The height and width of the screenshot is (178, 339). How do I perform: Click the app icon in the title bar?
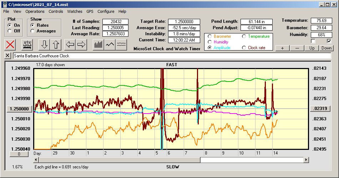click(x=5, y=5)
